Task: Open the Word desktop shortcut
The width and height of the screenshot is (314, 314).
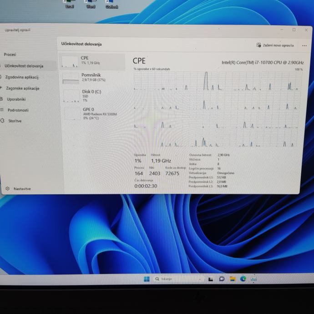Action: pos(91,4)
